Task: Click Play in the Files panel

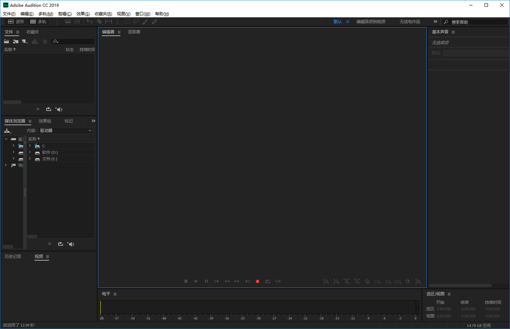Action: [38, 109]
